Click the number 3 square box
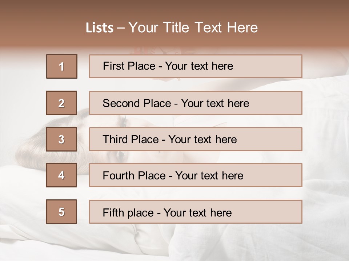This screenshot has width=349, height=261. [61, 139]
